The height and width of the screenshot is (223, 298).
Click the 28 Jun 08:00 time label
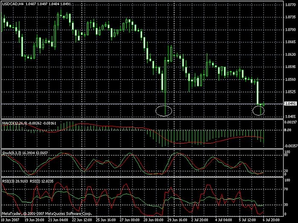coord(154,220)
